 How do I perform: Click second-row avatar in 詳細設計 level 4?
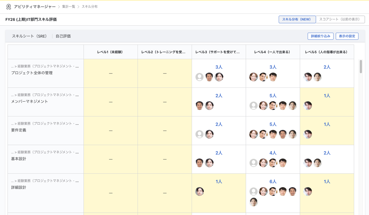pyautogui.click(x=254, y=202)
